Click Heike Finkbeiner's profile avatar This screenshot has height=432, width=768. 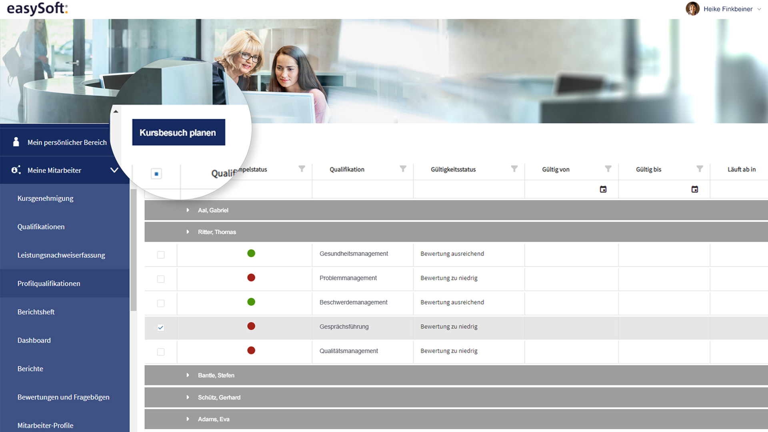[692, 9]
